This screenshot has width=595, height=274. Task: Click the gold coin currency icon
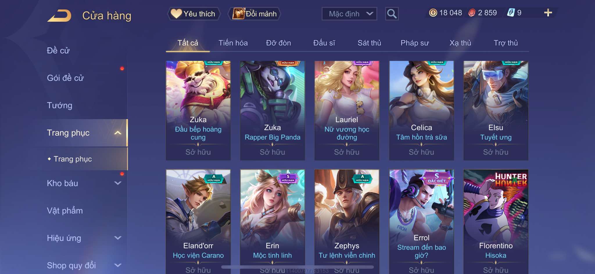433,13
